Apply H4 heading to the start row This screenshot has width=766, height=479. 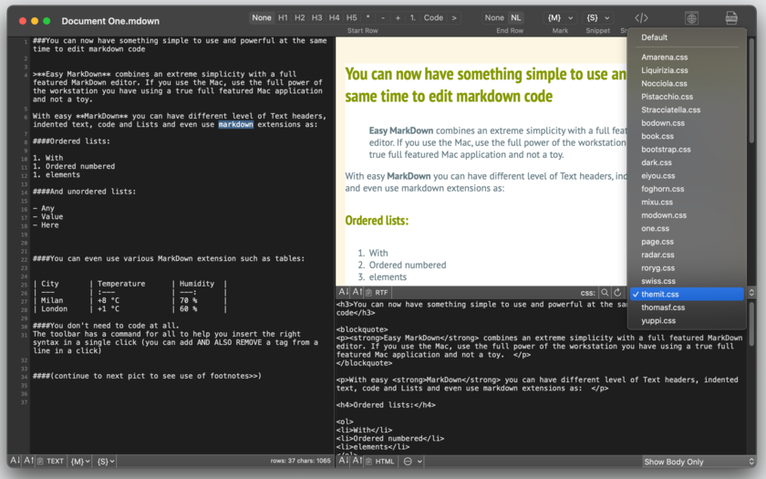[x=334, y=17]
